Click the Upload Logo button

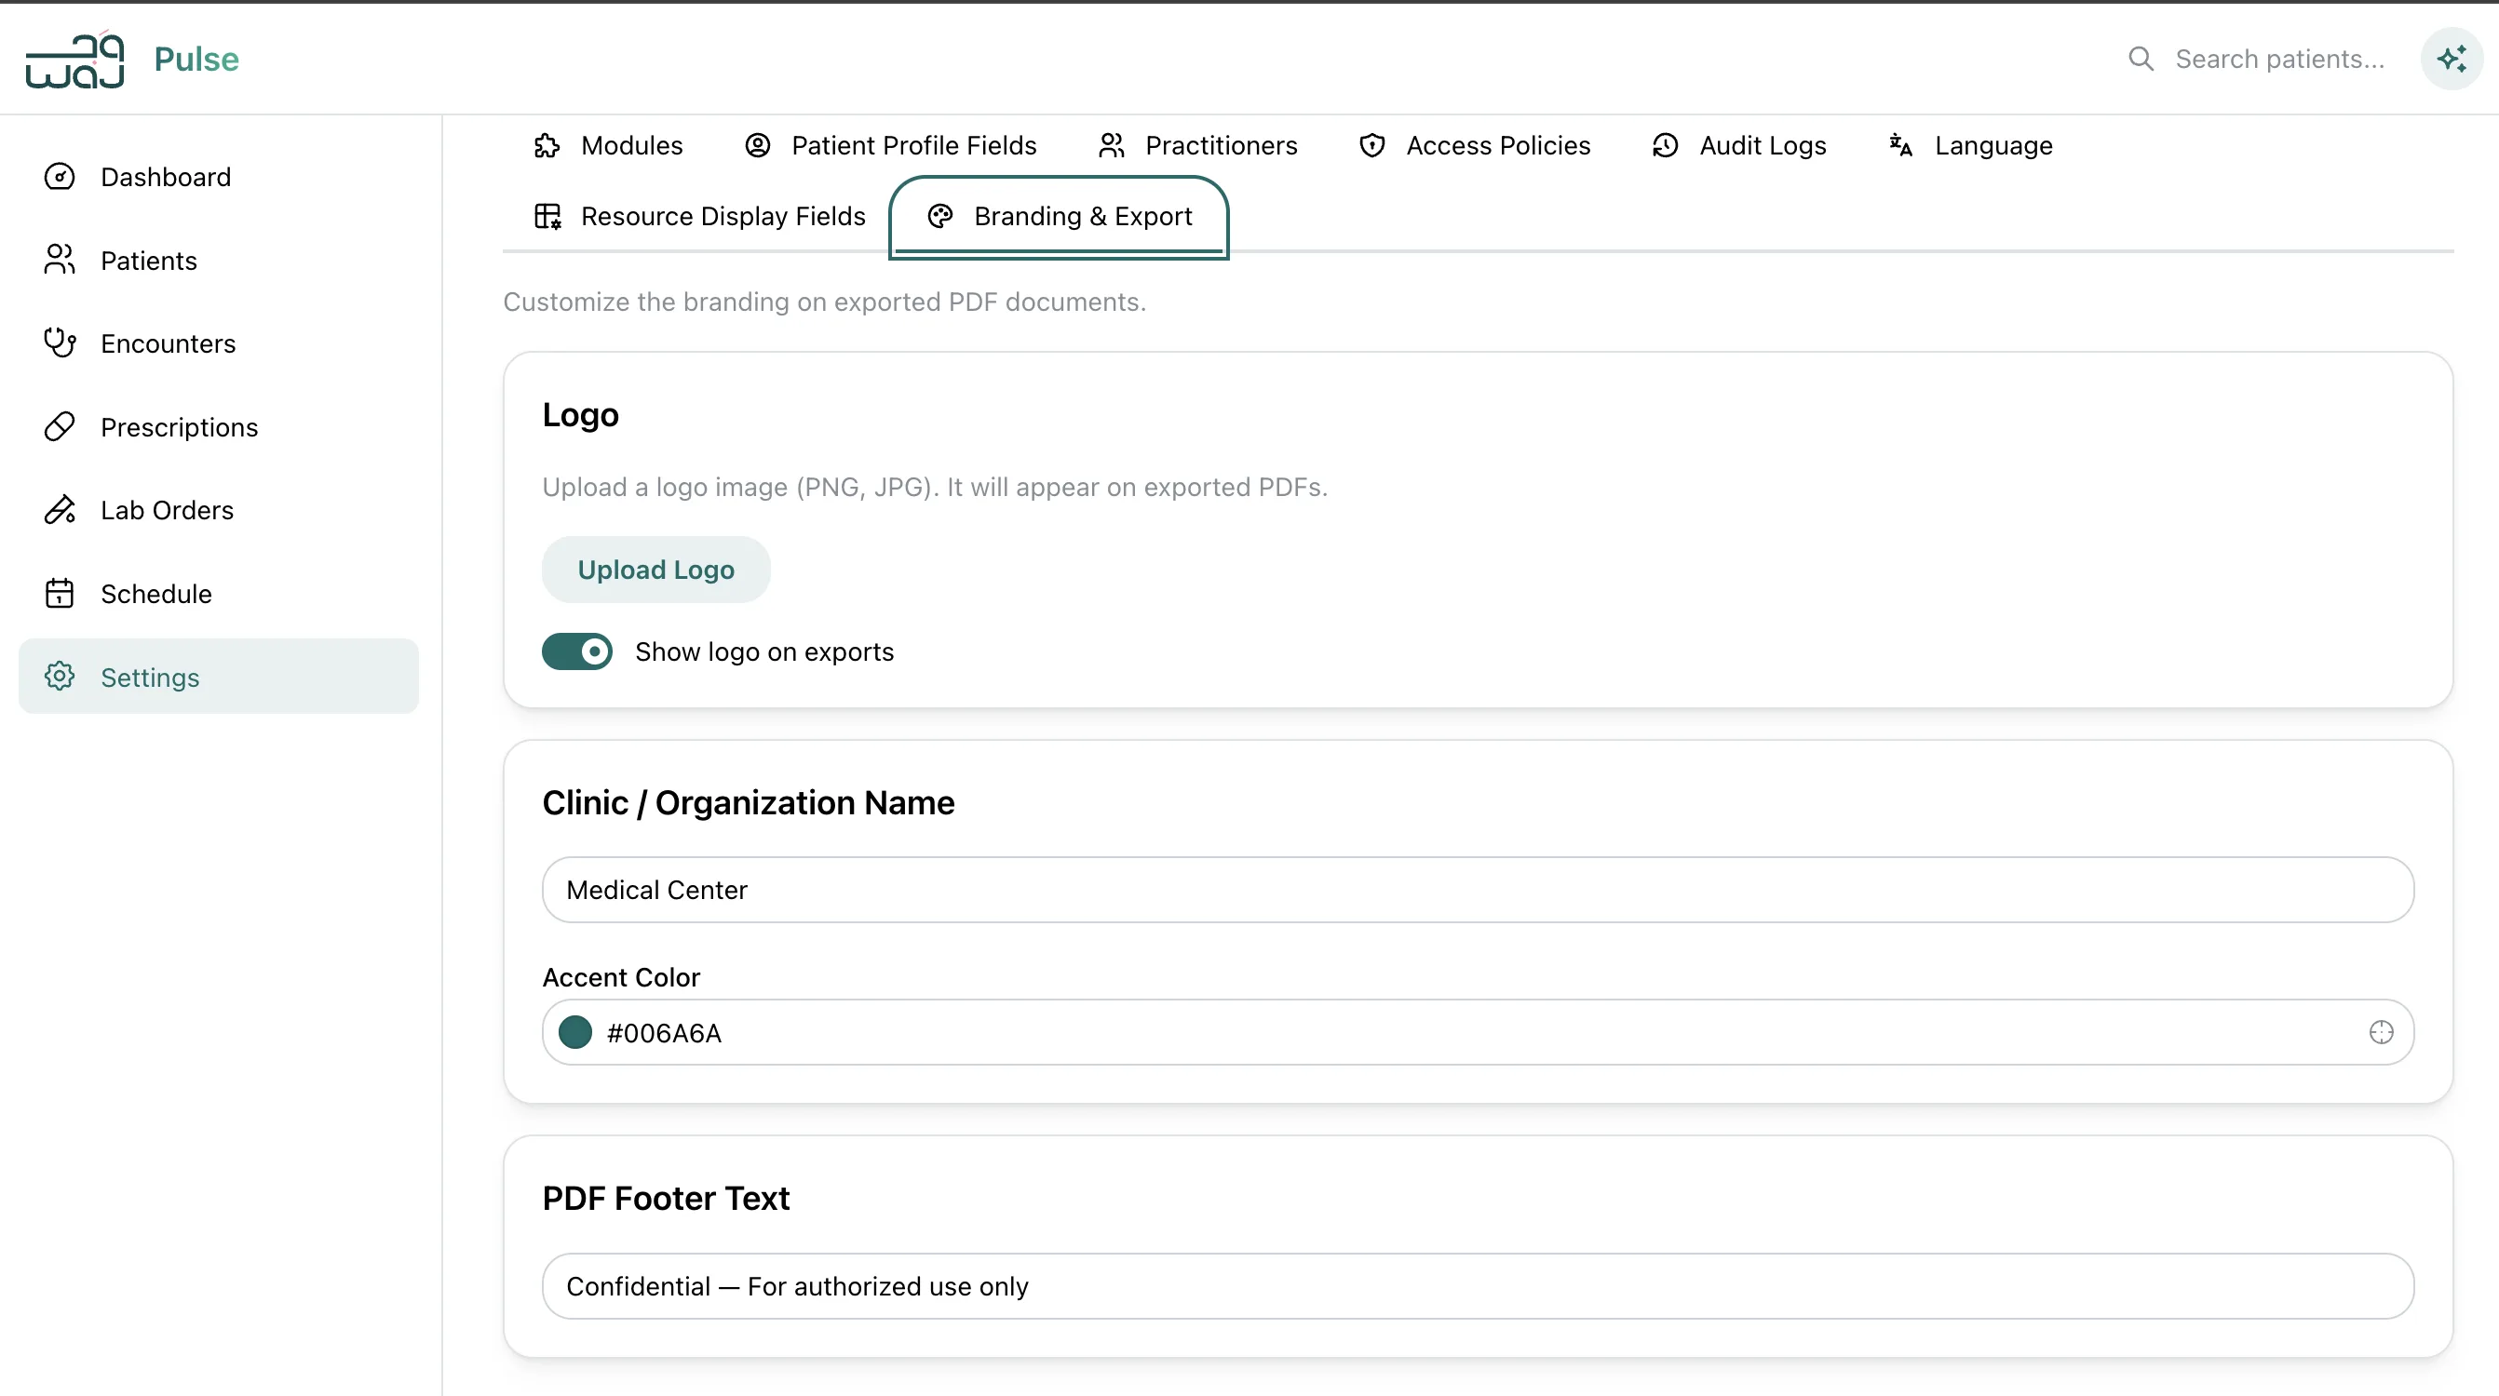click(655, 569)
